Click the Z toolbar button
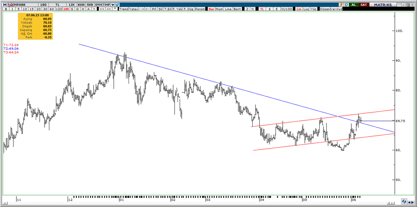 247,9
